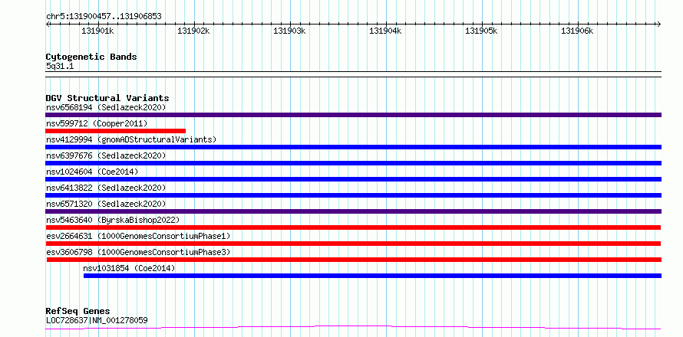The image size is (683, 337).
Task: Open variant label nsv1024604 (Coe2014)
Action: [92, 172]
